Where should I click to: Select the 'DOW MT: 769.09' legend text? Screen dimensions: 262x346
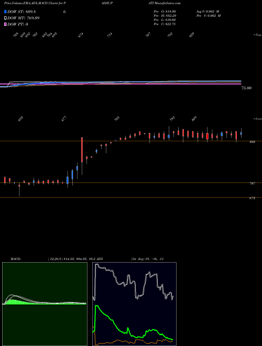(24, 18)
